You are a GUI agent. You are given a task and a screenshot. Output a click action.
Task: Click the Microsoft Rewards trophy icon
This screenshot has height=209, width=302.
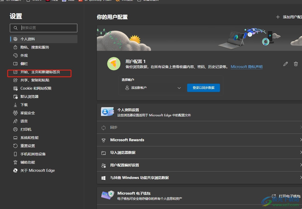pos(104,140)
